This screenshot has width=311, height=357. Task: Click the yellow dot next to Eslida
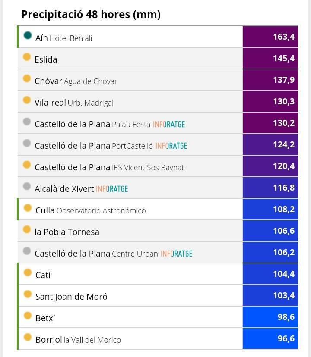27,57
